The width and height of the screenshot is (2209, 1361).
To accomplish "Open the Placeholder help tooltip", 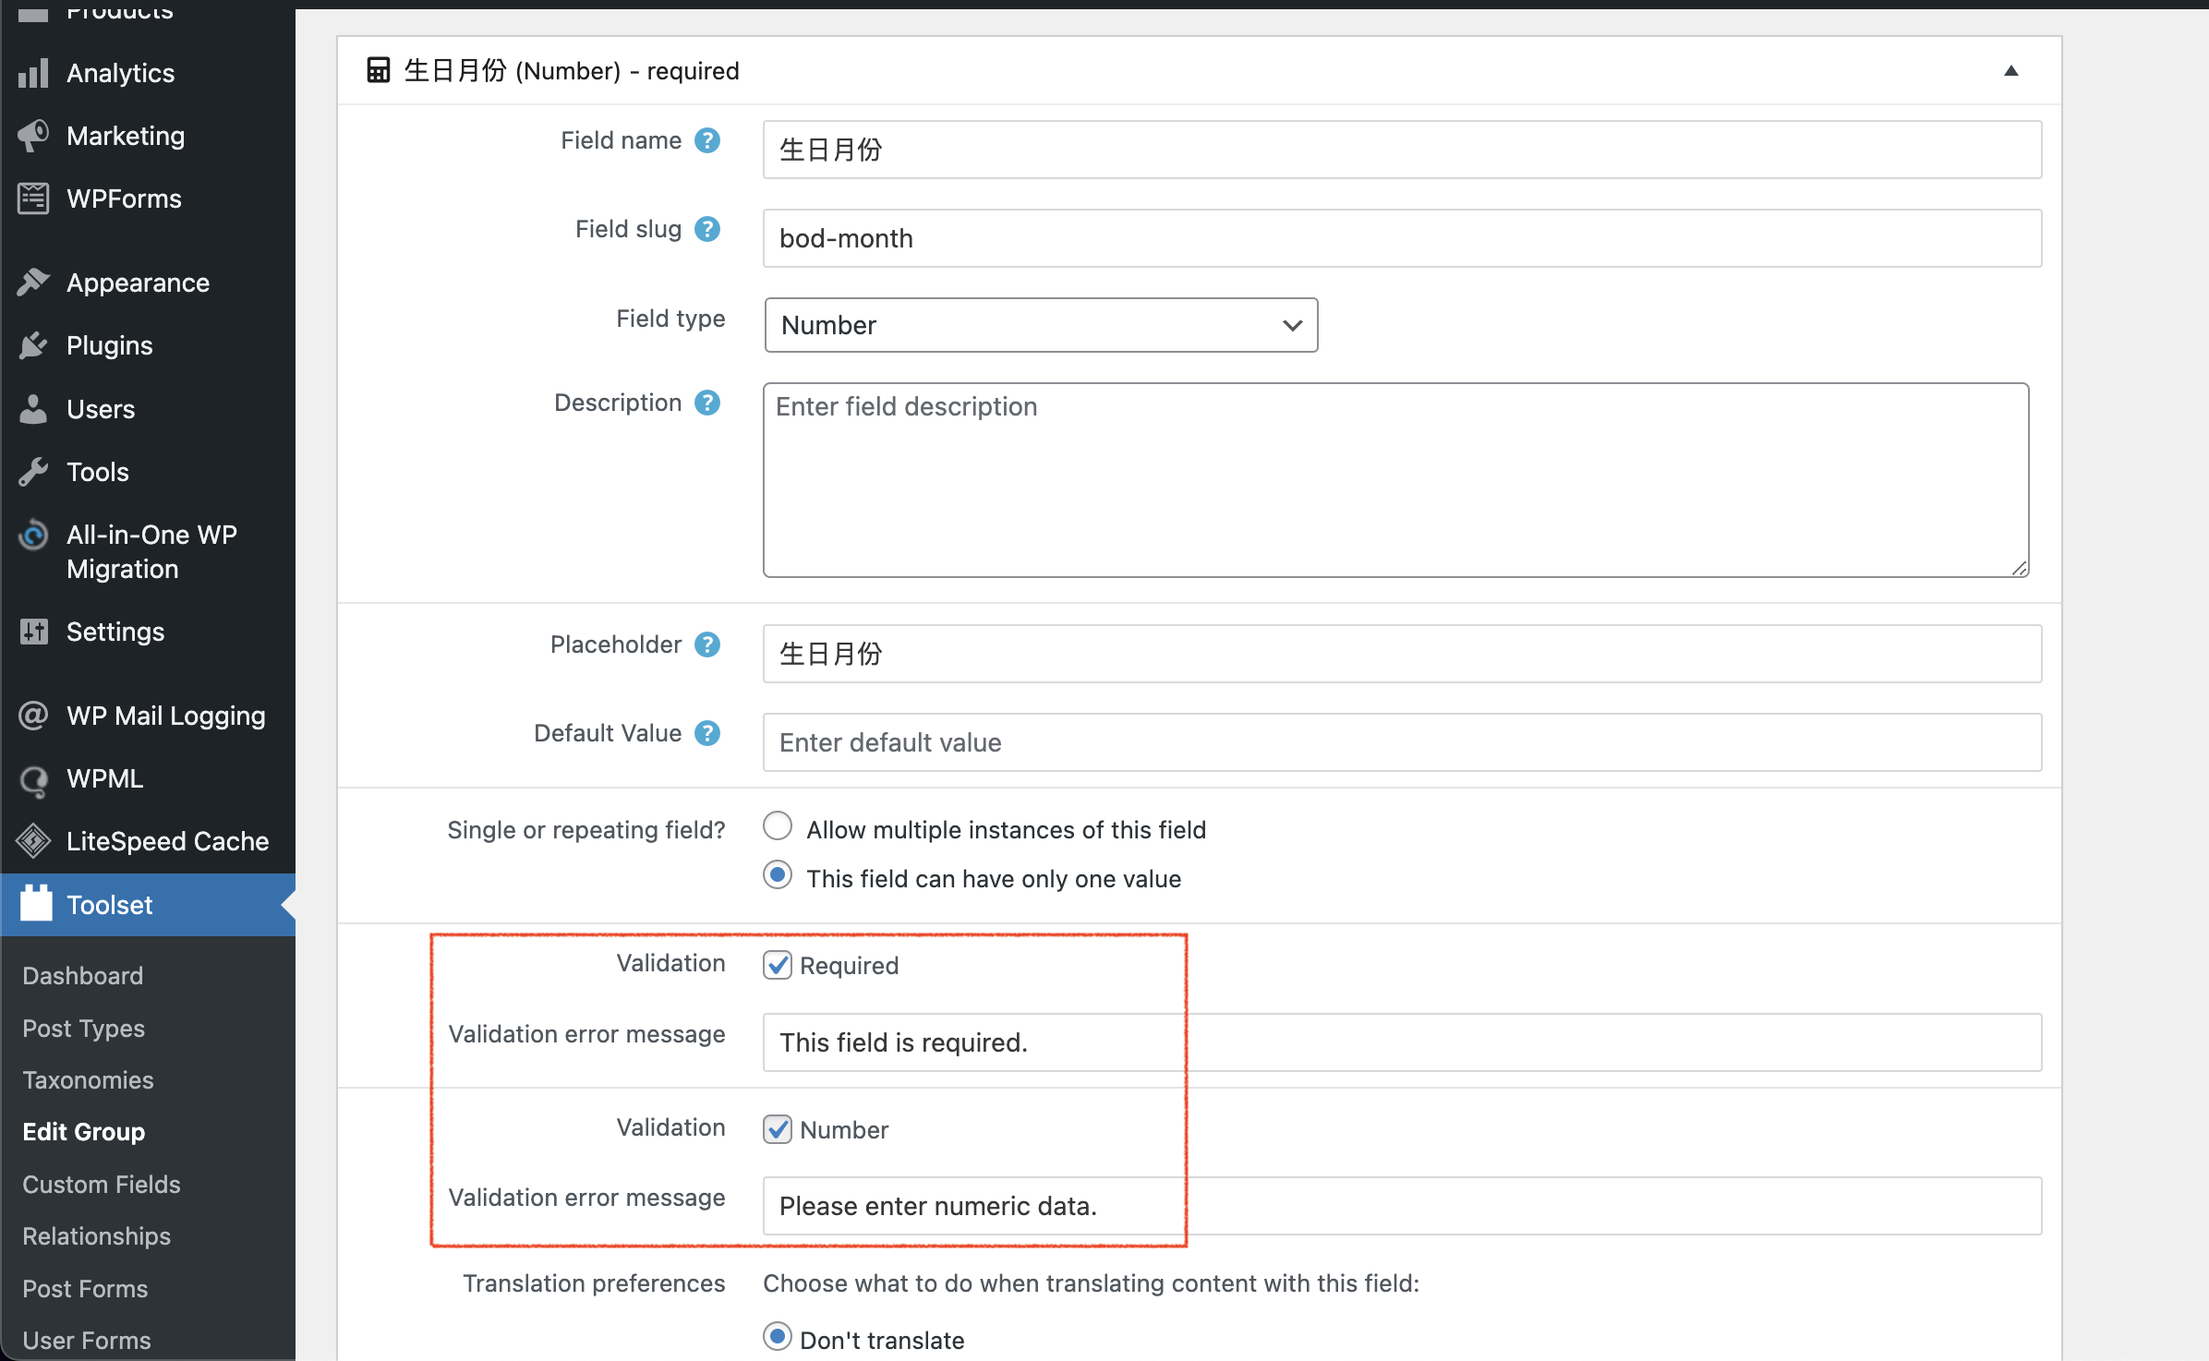I will tap(707, 644).
